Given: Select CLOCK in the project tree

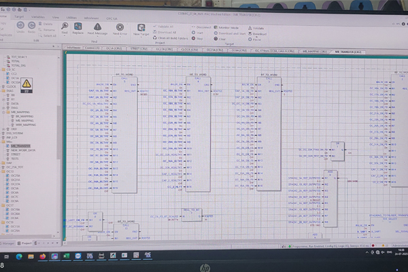Looking at the screenshot, I should [11, 86].
